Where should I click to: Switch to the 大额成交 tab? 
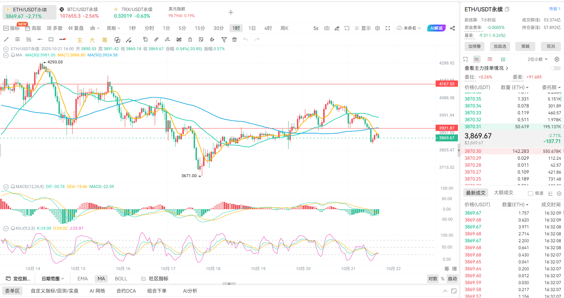point(503,193)
